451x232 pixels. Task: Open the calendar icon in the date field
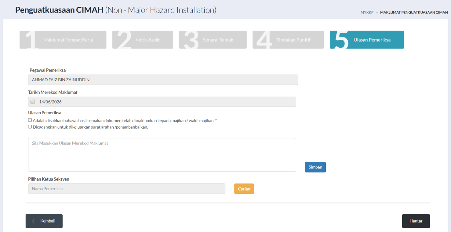pyautogui.click(x=33, y=102)
